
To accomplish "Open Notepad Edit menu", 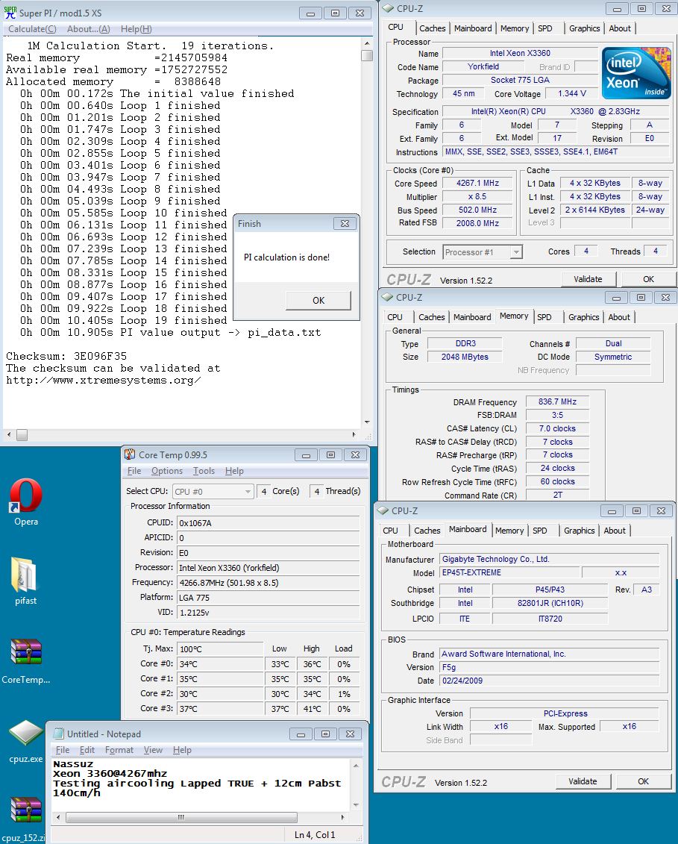I will pos(87,750).
